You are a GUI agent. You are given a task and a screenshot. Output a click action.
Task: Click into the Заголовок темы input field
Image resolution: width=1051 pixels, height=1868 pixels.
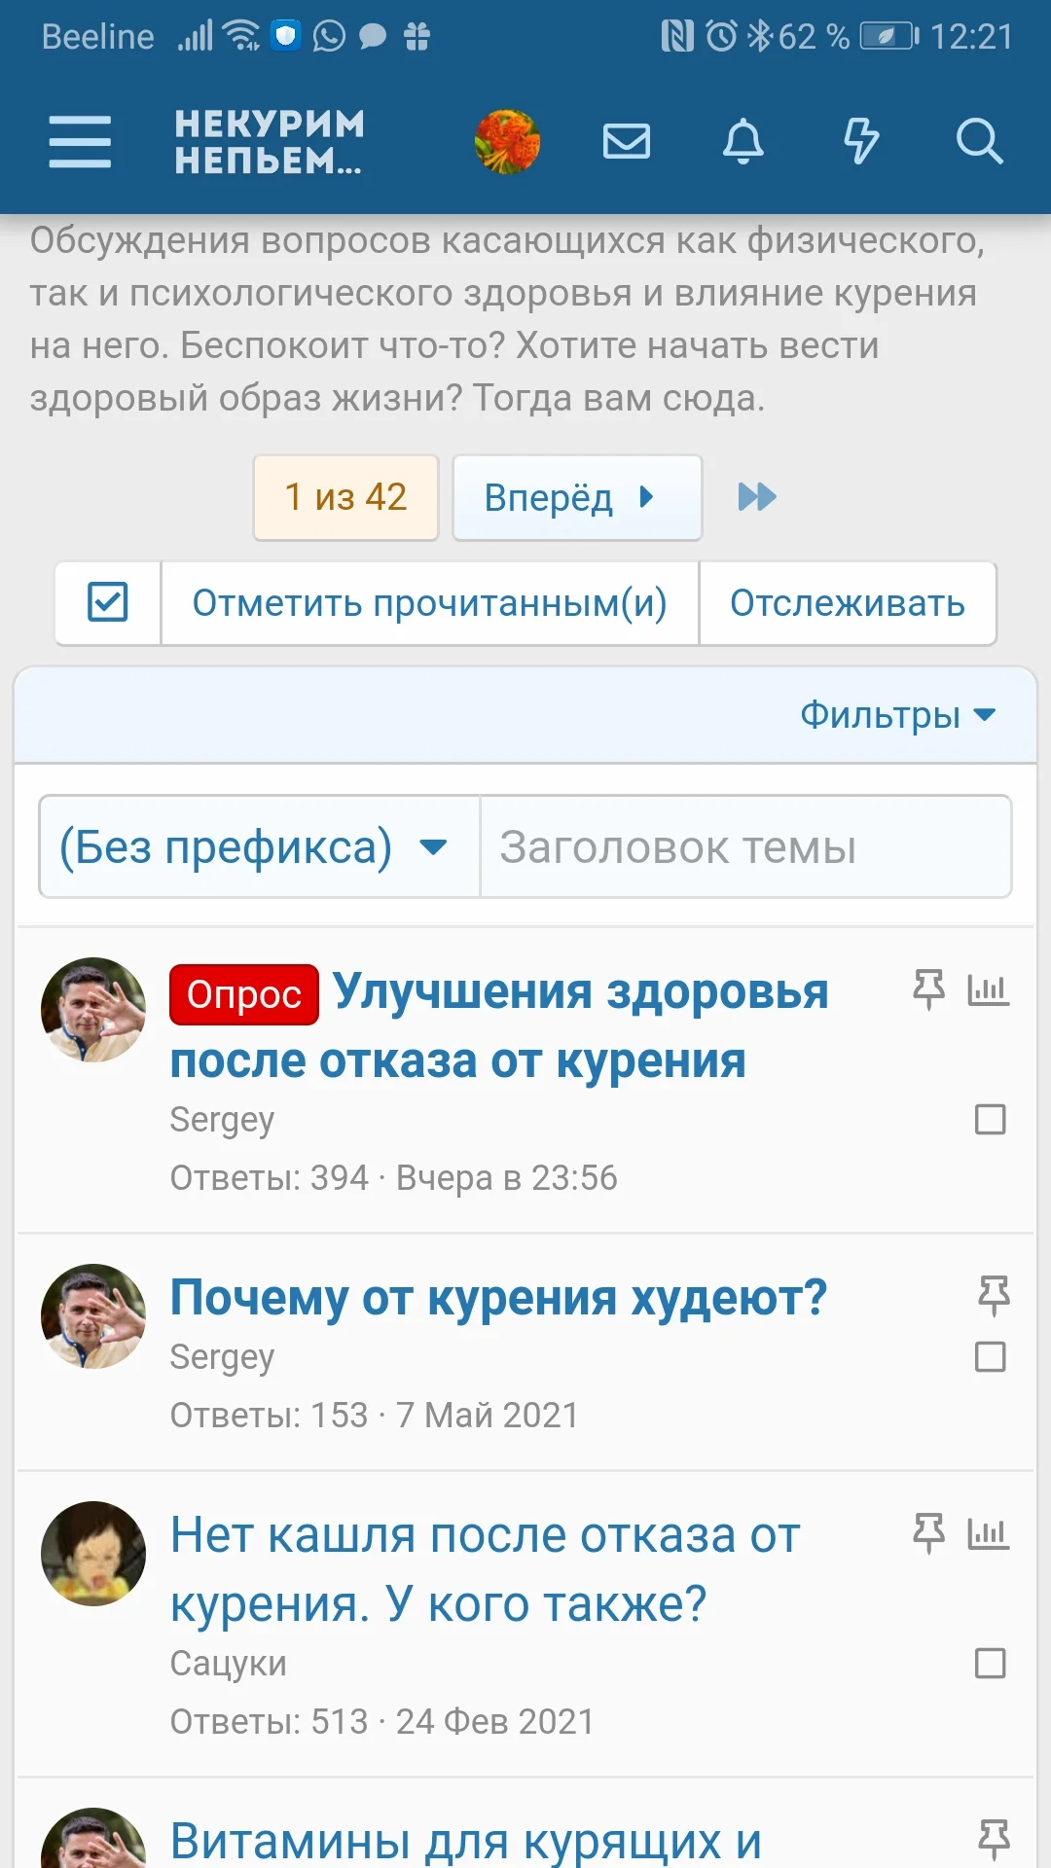tap(745, 847)
